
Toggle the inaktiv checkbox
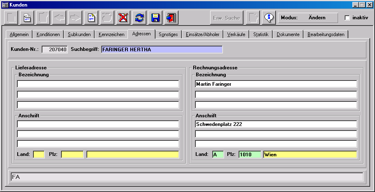[x=347, y=18]
